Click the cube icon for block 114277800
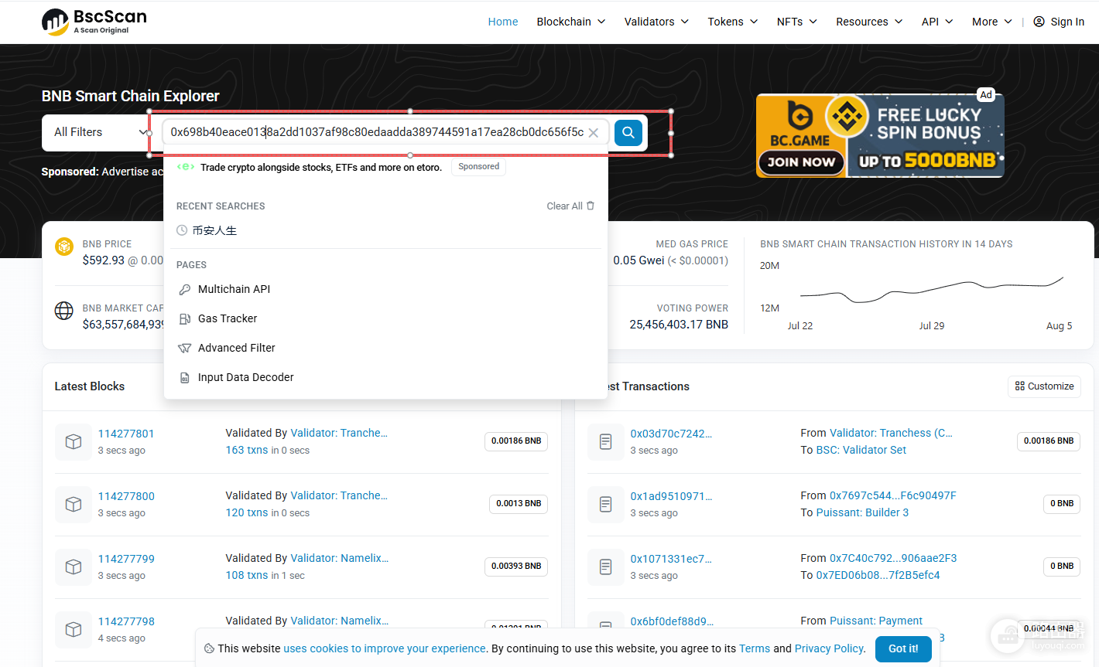Screen dimensions: 1099x667 74,504
